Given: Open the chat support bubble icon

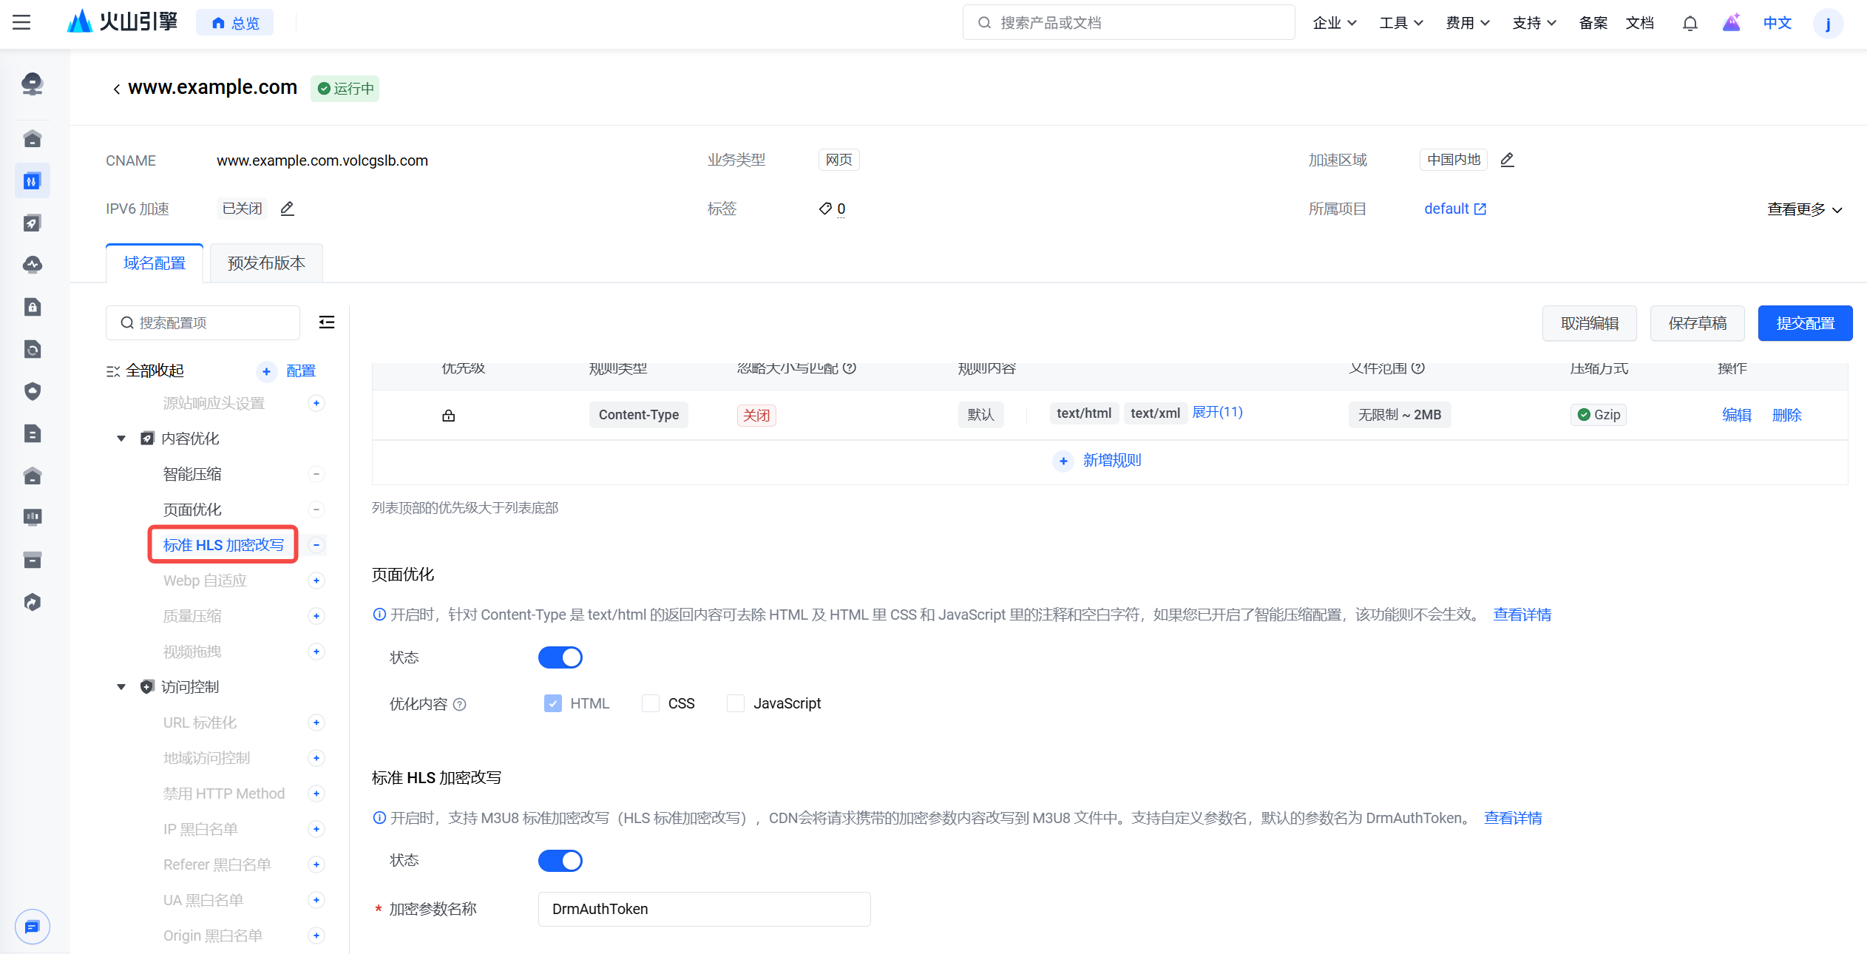Looking at the screenshot, I should pyautogui.click(x=32, y=927).
